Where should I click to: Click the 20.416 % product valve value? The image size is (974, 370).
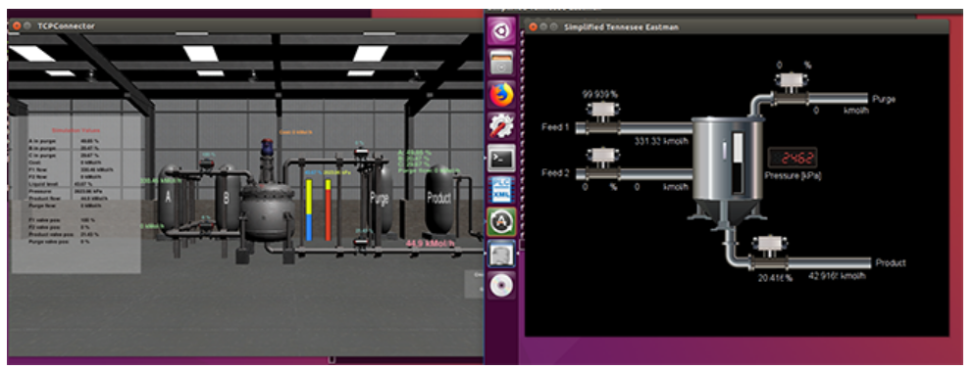pyautogui.click(x=775, y=278)
